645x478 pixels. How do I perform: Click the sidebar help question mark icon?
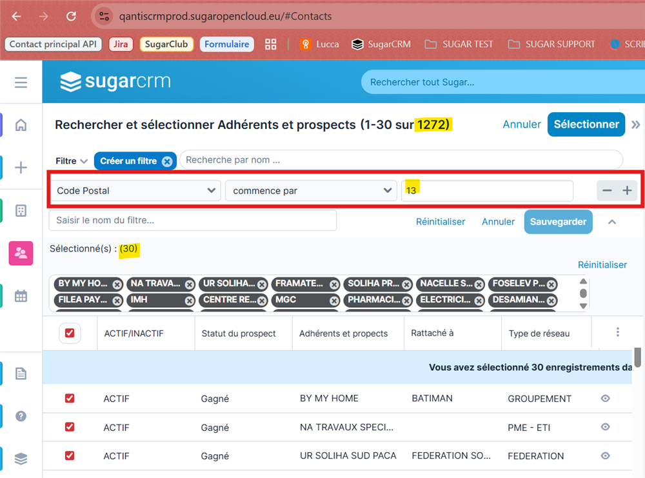(x=21, y=416)
